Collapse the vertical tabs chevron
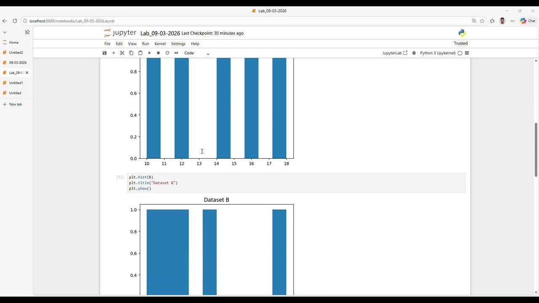This screenshot has width=539, height=303. (x=5, y=32)
